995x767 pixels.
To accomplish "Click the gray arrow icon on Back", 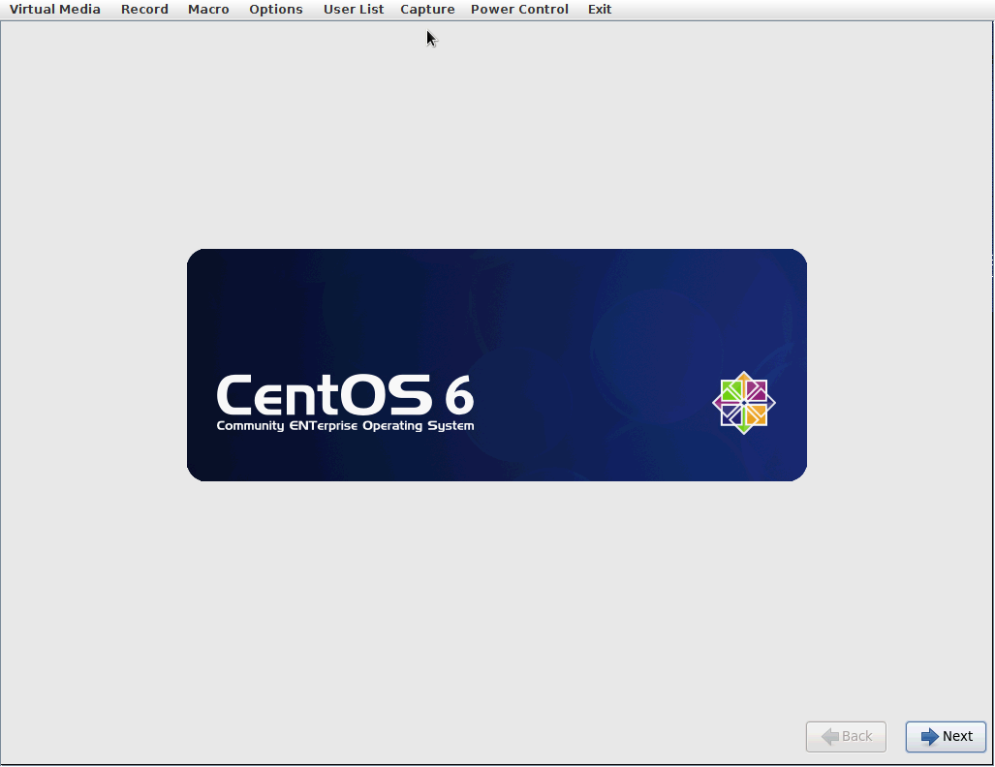I will pos(830,737).
